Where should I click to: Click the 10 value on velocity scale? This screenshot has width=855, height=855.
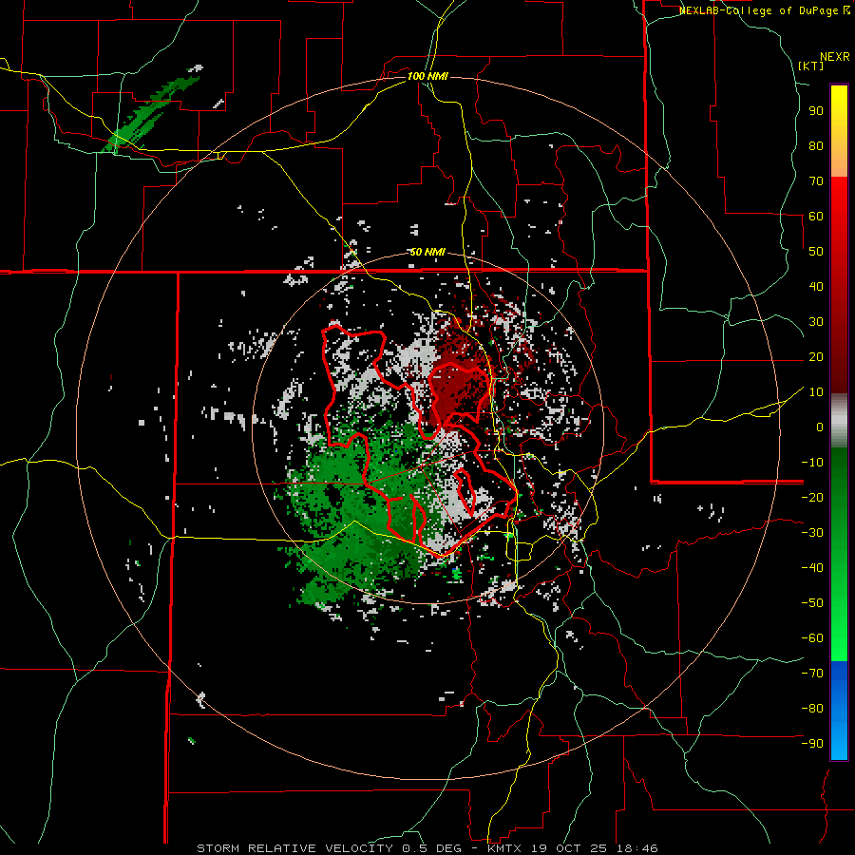tap(816, 392)
